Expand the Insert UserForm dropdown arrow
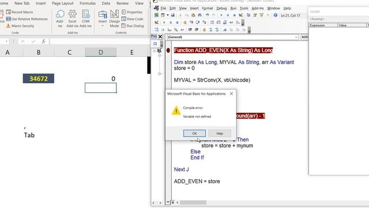Screen dimensions: 369x208 point(168,15)
